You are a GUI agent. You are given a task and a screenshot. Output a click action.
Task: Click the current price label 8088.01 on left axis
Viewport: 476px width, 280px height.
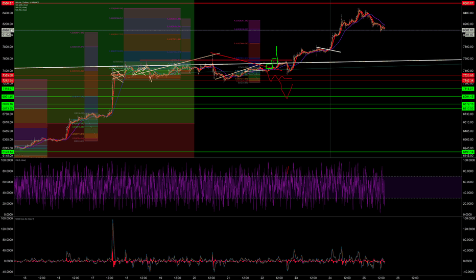8,30
